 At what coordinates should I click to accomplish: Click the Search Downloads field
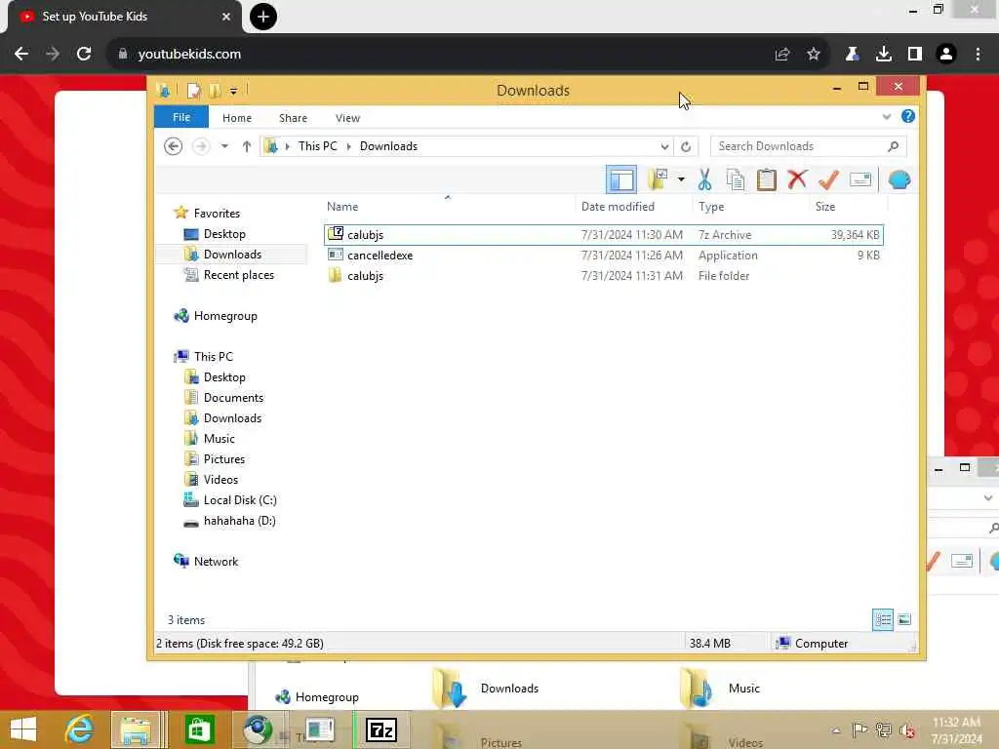click(808, 146)
